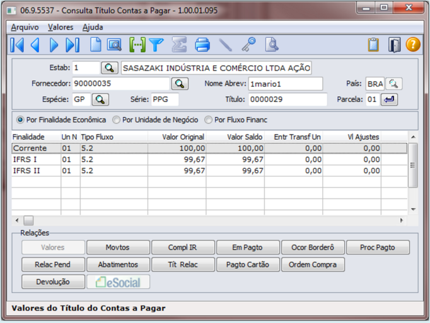Open the blue funnel filter icon
The height and width of the screenshot is (323, 430).
[x=156, y=45]
